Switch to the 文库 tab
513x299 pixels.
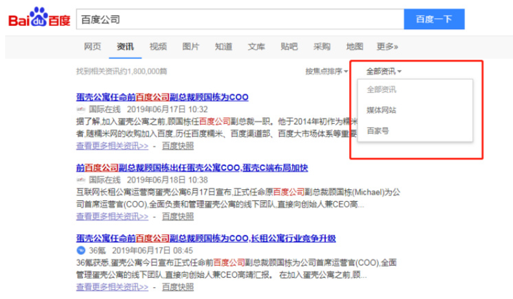click(256, 47)
